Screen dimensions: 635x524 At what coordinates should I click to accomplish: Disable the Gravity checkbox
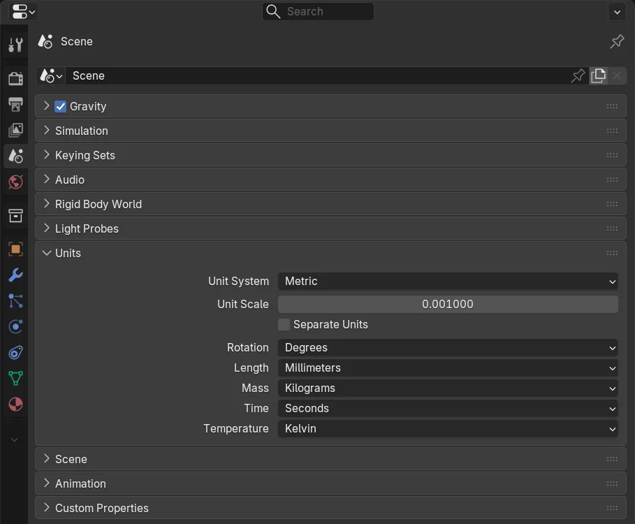pos(60,106)
